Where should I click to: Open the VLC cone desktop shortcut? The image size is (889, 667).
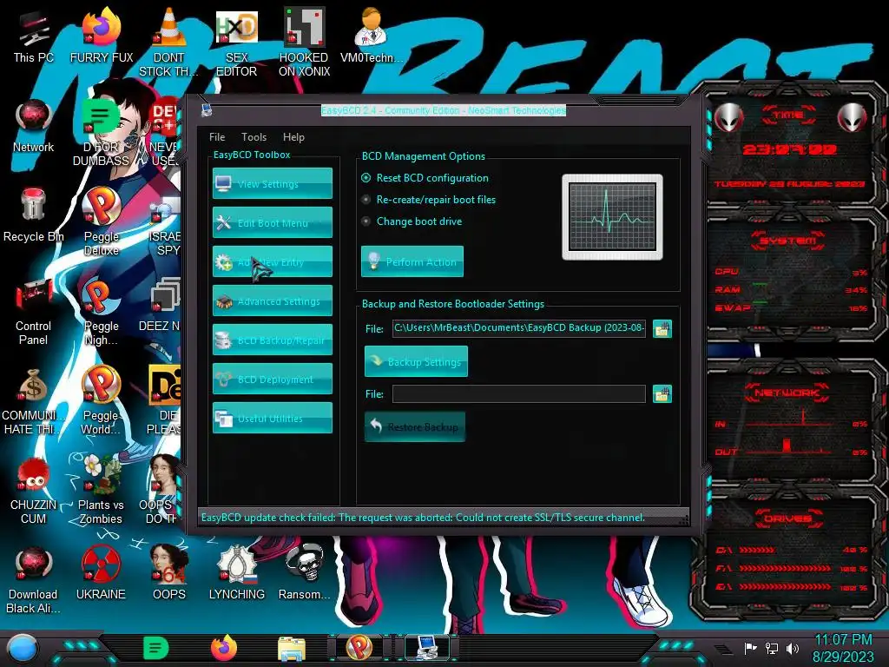point(169,43)
